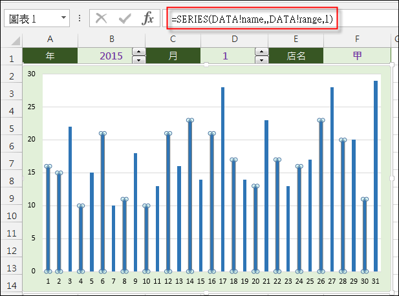Select column D header
Screen dimensions: 399x296
[234, 39]
